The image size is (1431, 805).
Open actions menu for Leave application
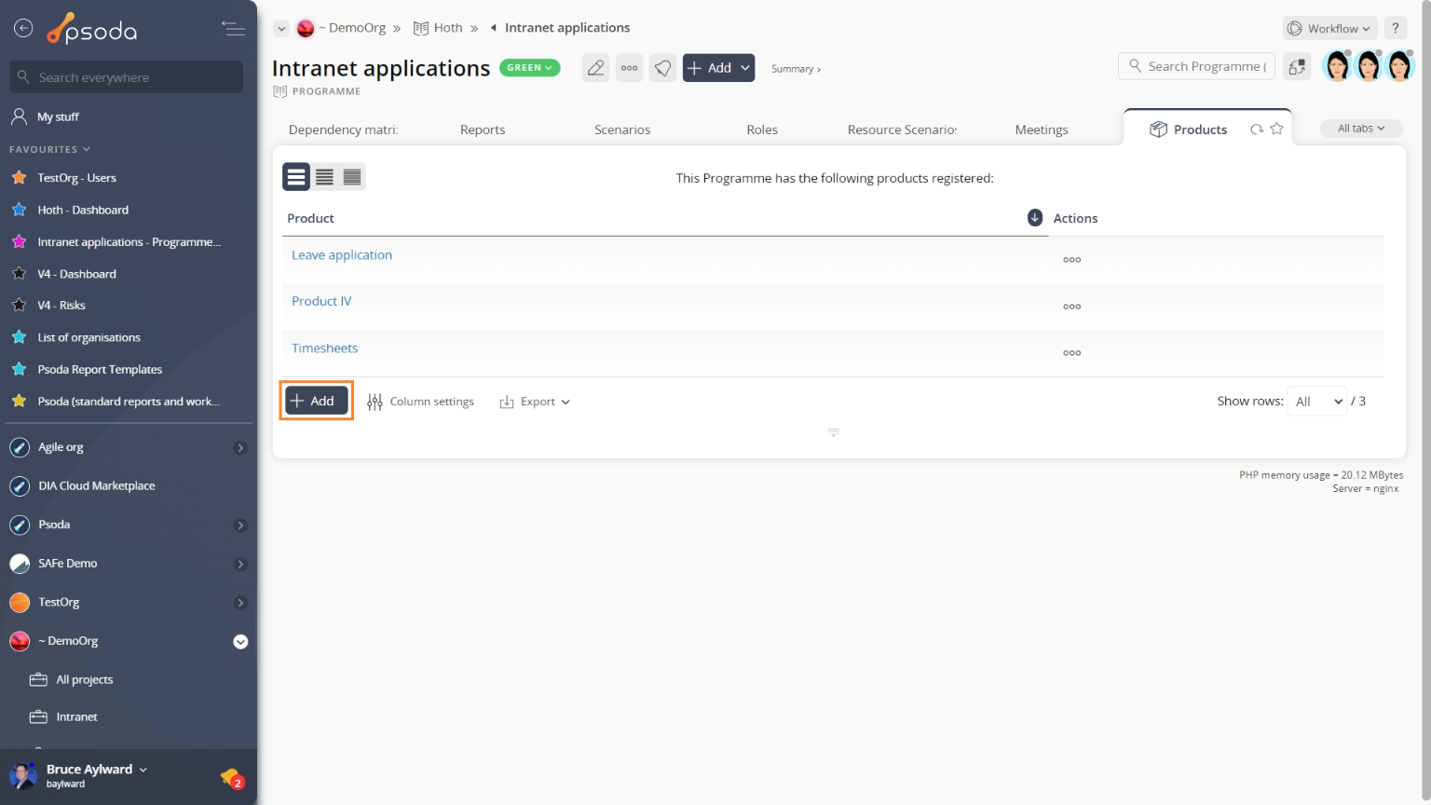click(1072, 260)
